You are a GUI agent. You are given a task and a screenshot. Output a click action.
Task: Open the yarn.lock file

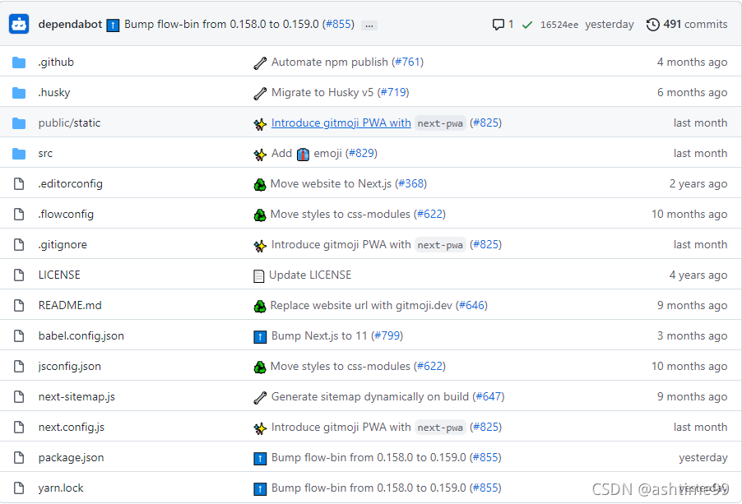(61, 488)
